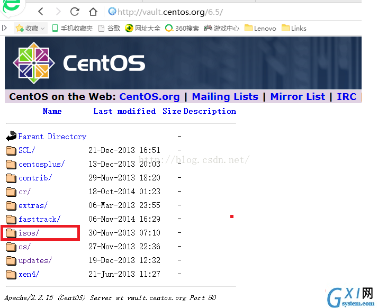Open the 手机收藏夹 bookmark

coord(73,29)
